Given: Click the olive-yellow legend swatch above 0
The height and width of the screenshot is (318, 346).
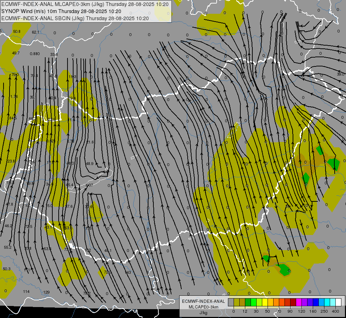Looking at the screenshot, I should [x=237, y=302].
